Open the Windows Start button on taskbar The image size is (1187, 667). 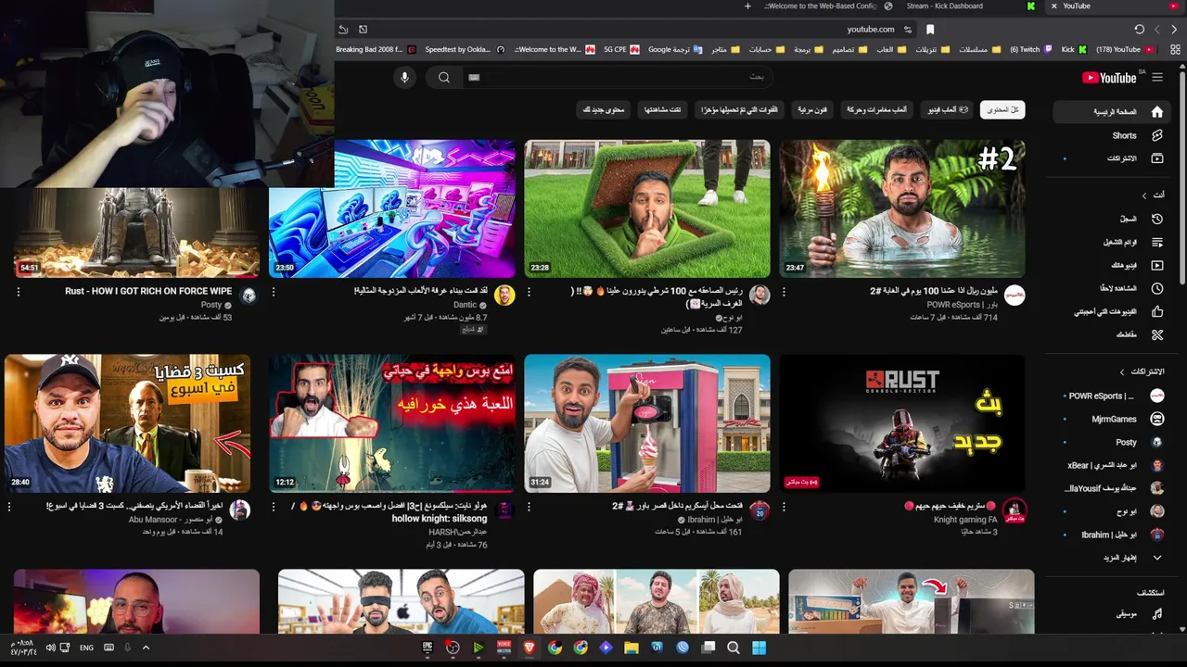point(759,648)
